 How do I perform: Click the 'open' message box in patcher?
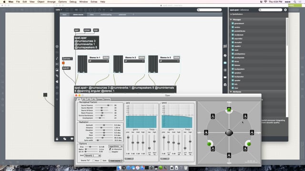point(77,30)
